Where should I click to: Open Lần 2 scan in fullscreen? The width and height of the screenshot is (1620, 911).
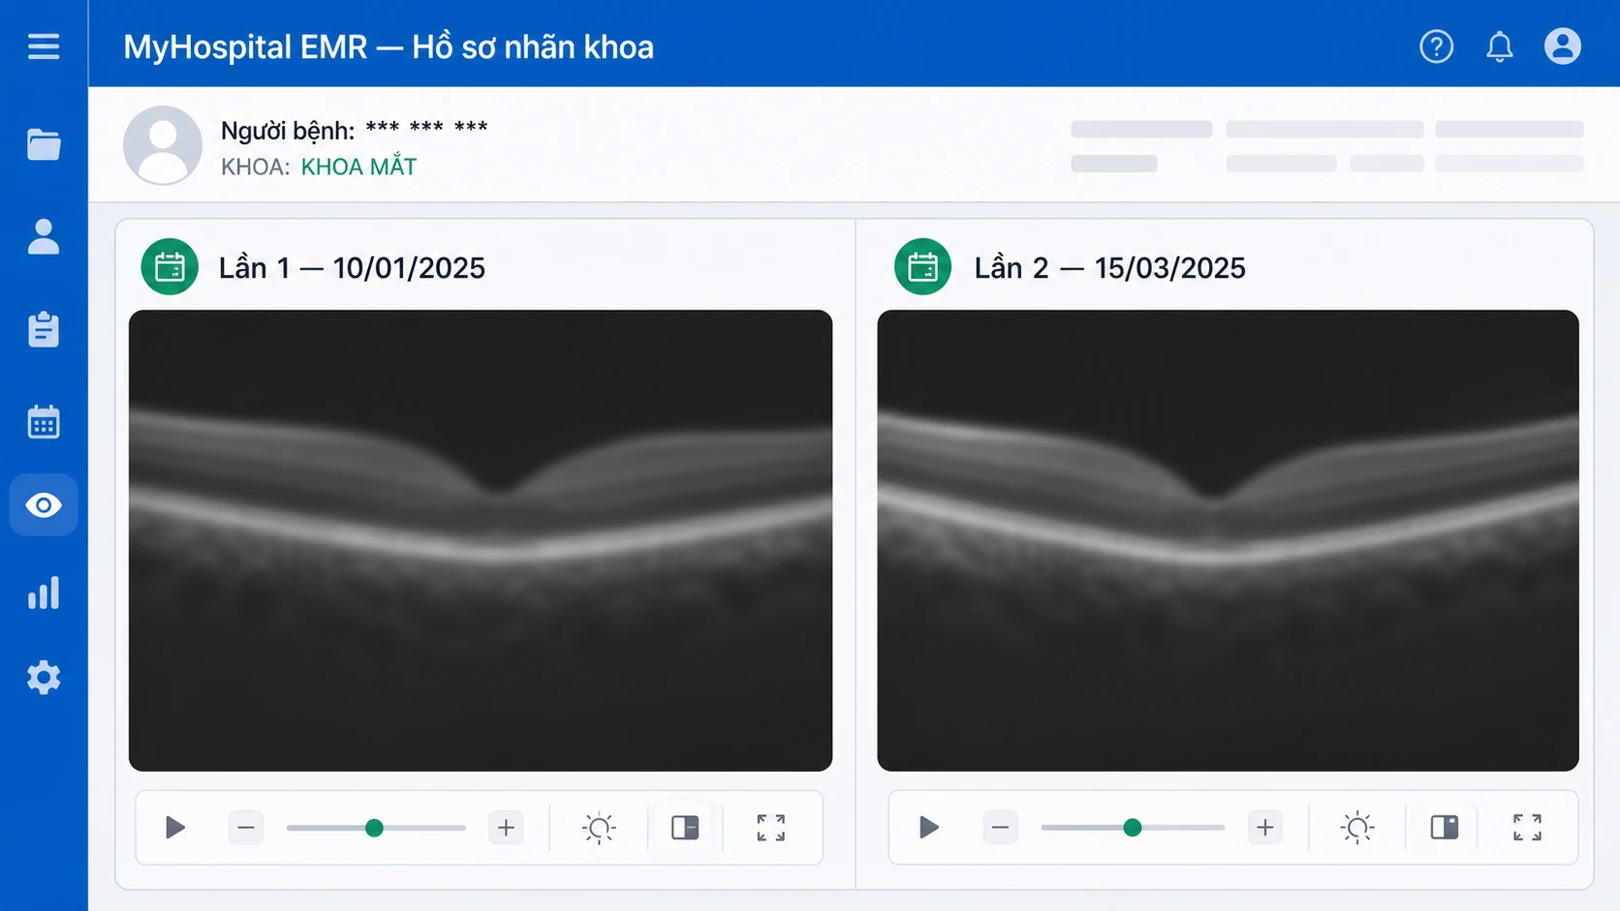coord(1528,828)
